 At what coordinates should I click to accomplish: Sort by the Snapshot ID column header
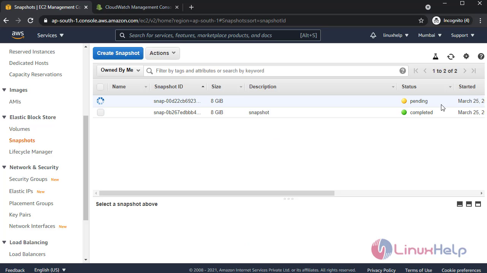pos(169,87)
